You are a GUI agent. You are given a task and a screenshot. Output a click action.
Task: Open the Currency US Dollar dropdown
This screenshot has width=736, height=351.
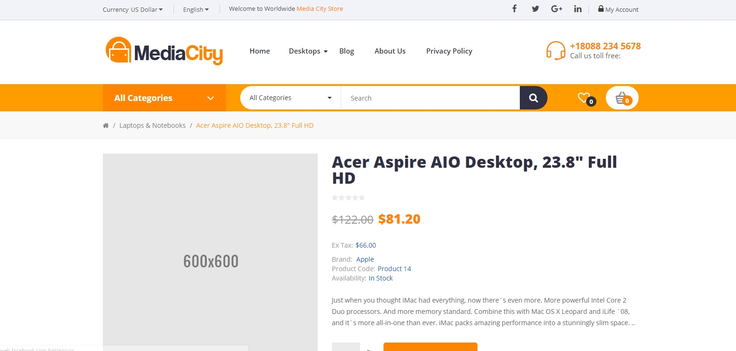coord(133,9)
